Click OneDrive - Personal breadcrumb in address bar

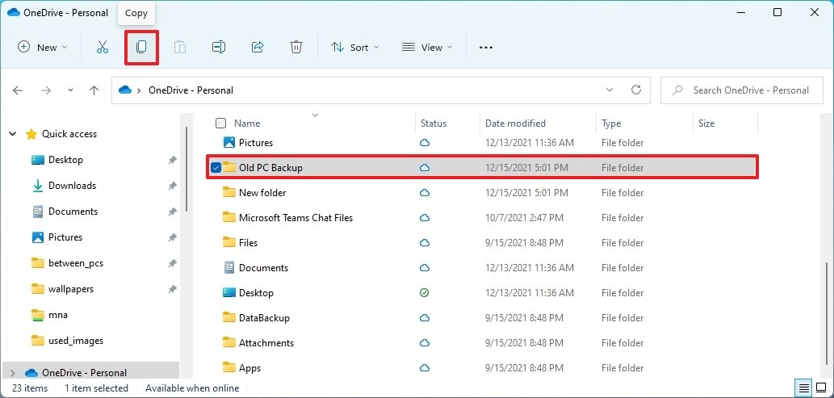(x=191, y=90)
